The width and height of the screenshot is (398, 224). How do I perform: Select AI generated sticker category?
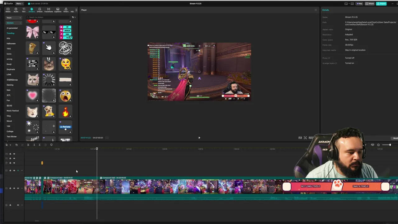point(12,28)
